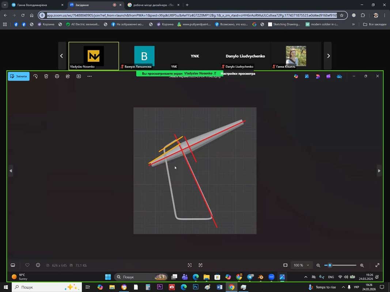Print the image via printer icon
Image resolution: width=390 pixels, height=292 pixels.
click(x=57, y=76)
